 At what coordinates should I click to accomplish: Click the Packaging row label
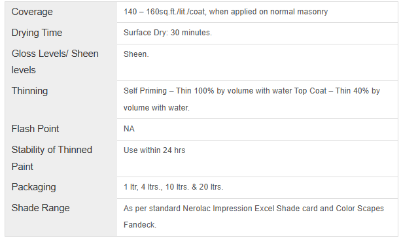click(33, 187)
